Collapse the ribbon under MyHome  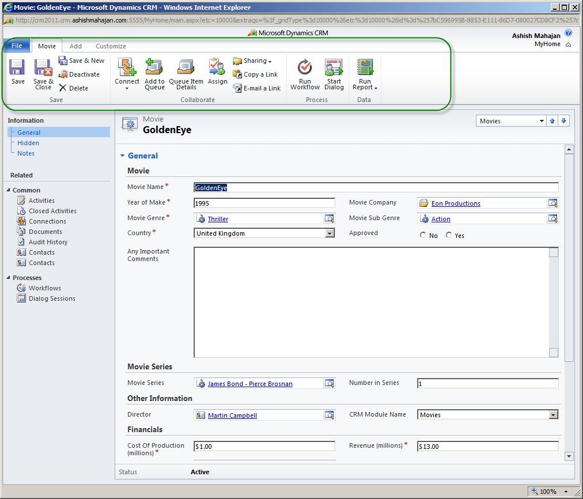click(568, 44)
